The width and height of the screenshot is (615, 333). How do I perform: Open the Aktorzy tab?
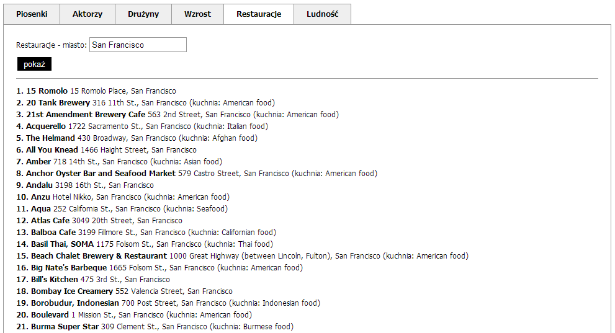[x=88, y=14]
